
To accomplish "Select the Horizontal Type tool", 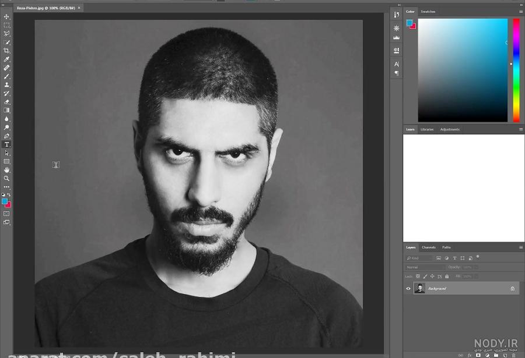I will (6, 144).
